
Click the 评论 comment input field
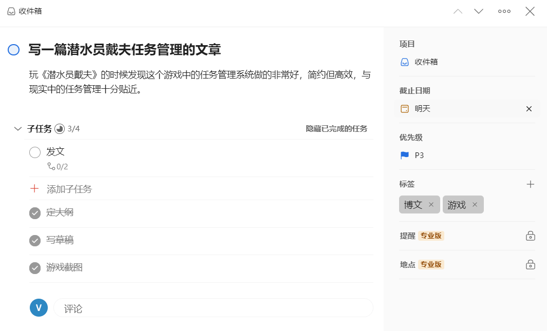click(214, 308)
